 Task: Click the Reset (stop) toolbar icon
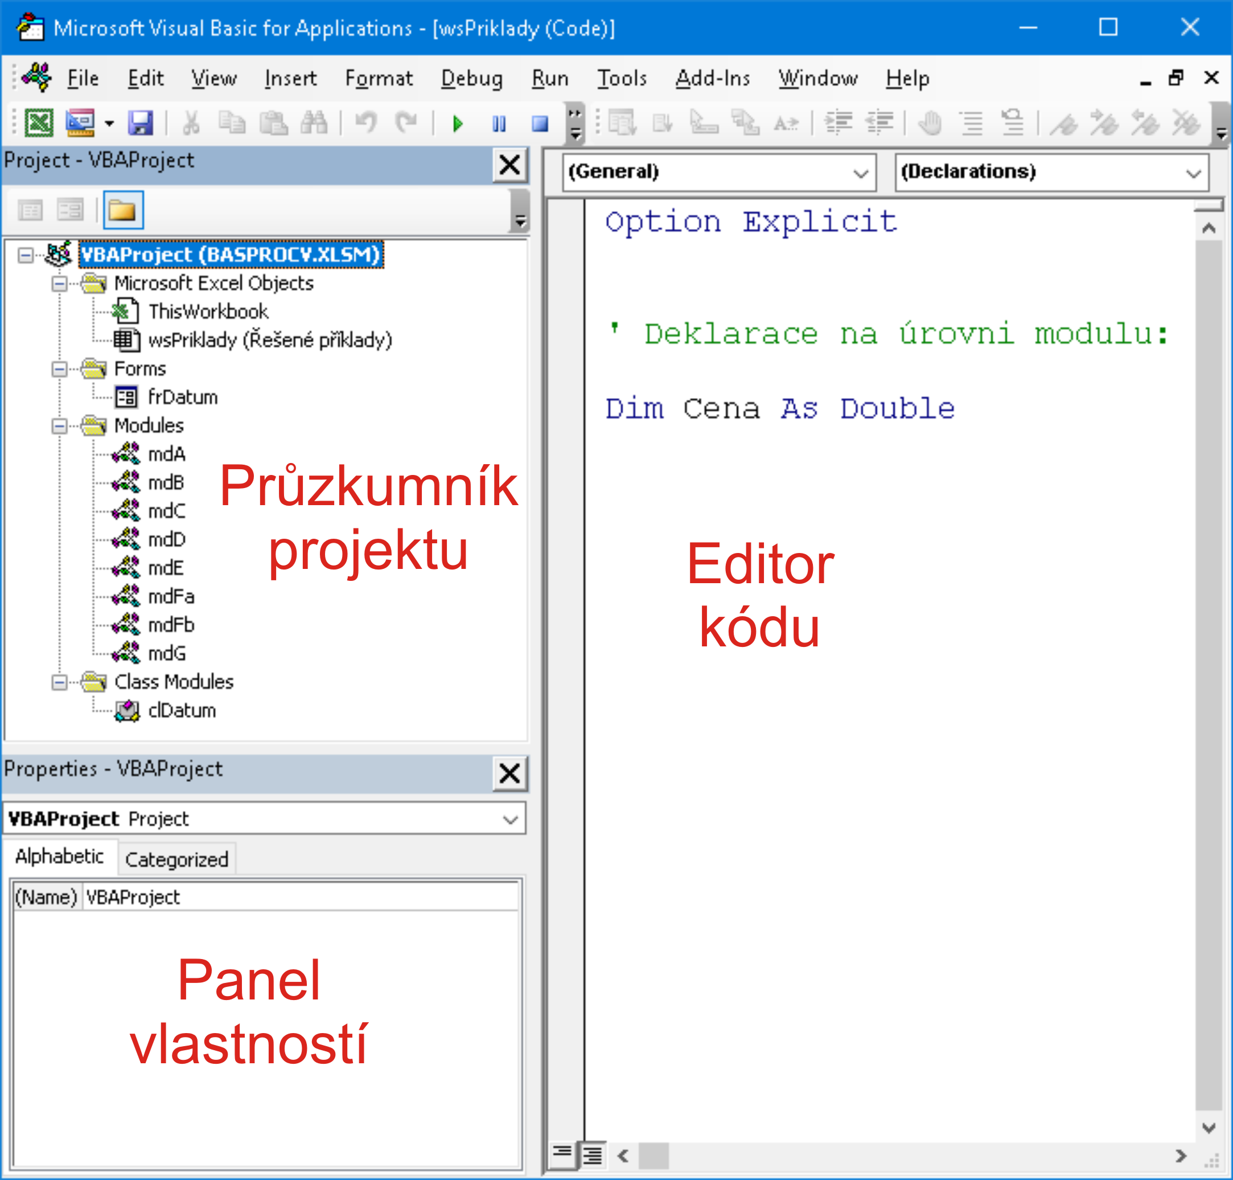tap(540, 123)
